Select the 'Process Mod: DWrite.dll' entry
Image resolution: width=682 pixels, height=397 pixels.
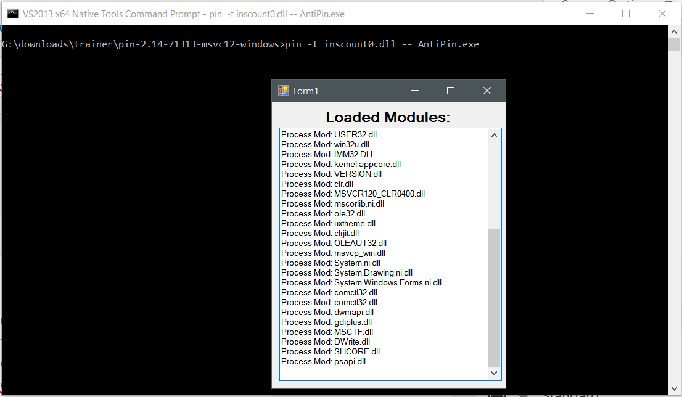(326, 342)
